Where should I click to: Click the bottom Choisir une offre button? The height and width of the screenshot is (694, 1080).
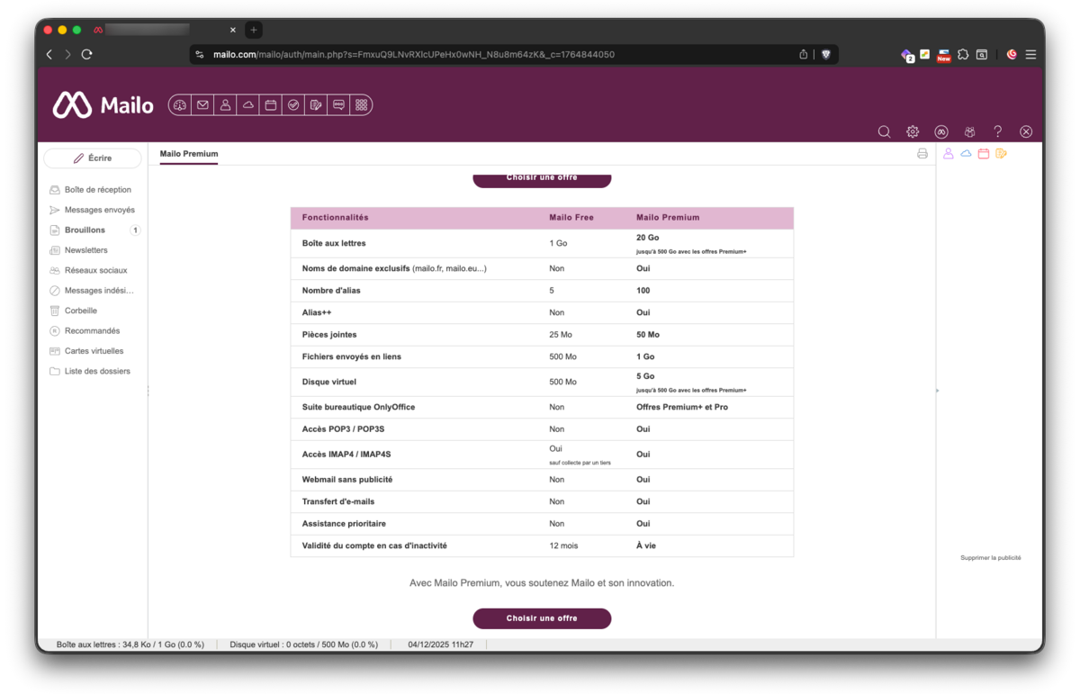[x=542, y=618]
